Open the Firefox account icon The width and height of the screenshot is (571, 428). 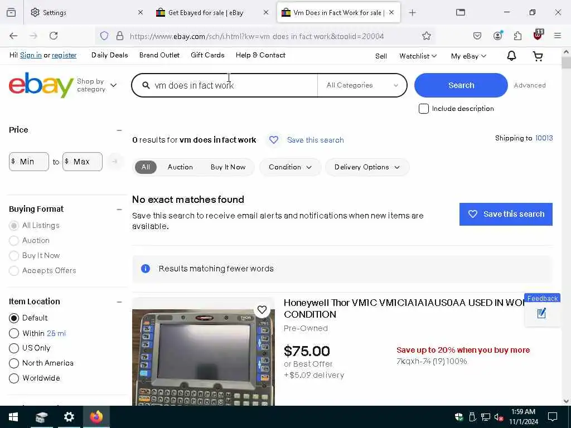497,35
